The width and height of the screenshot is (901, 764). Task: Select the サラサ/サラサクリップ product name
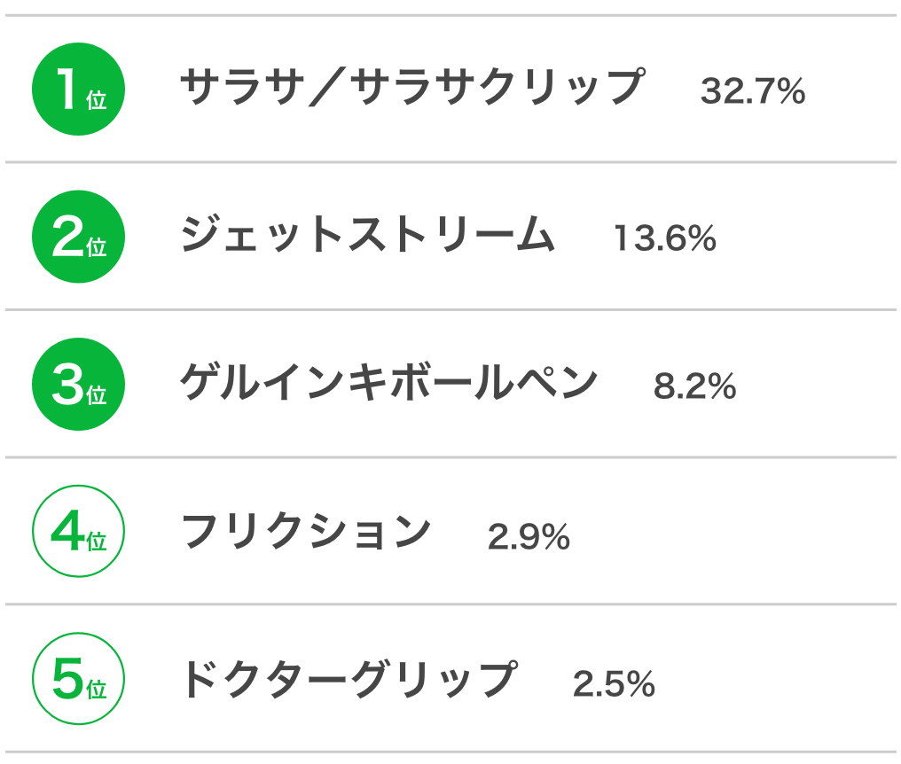412,88
